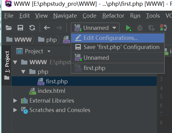
Task: Select the Unnamed configuration in dropdown list
Action: coord(118,58)
